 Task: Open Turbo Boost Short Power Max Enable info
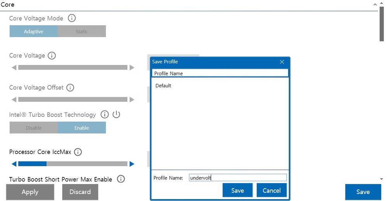(121, 179)
